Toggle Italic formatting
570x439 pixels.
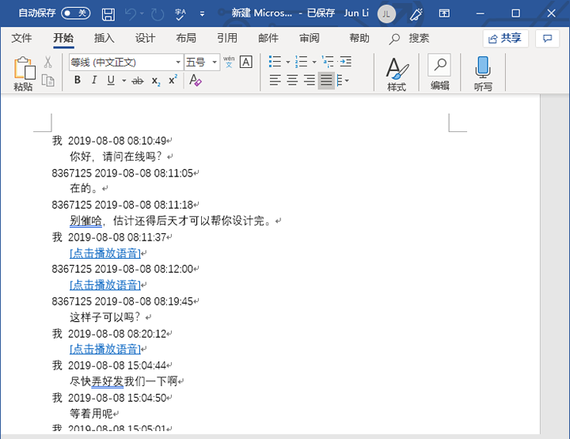(94, 80)
